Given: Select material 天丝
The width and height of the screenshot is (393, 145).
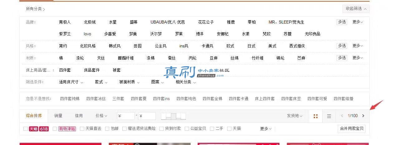Looking at the screenshot, I should point(101,58).
